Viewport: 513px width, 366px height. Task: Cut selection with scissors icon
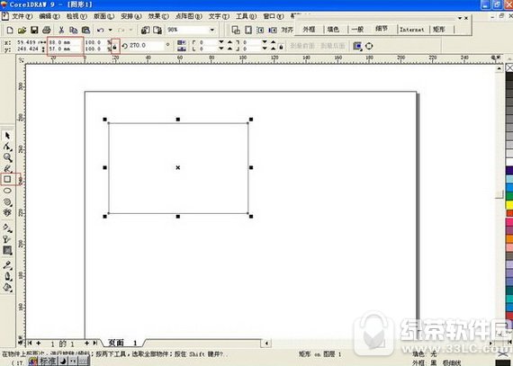(61, 30)
